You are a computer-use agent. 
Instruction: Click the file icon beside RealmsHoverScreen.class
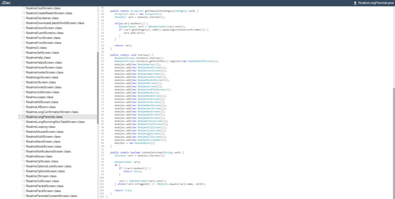[23, 68]
